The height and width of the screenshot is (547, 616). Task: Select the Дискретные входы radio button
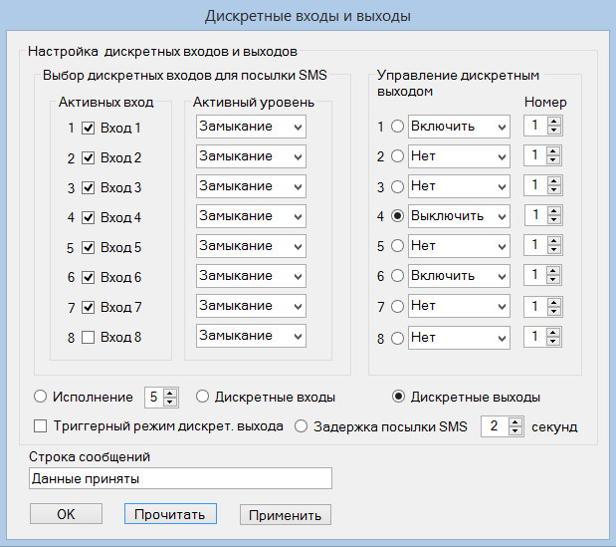[202, 397]
